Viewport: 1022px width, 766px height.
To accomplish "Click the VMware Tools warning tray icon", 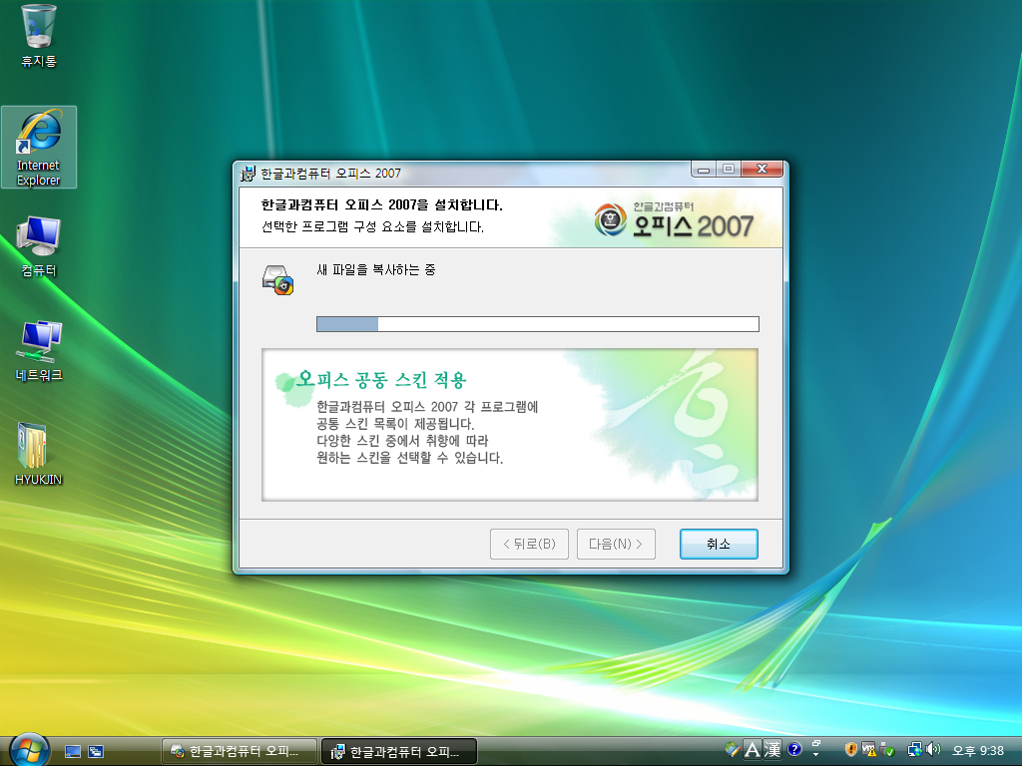I will 869,750.
